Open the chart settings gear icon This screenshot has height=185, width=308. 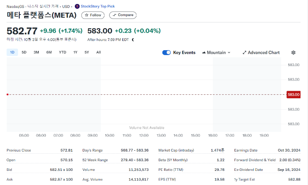click(x=293, y=52)
